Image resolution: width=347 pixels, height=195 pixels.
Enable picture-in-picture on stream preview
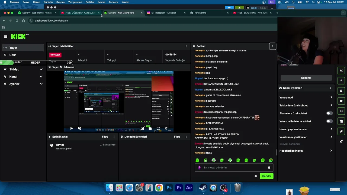tap(142, 128)
